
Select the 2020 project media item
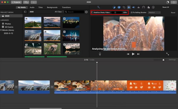tap(11, 16)
